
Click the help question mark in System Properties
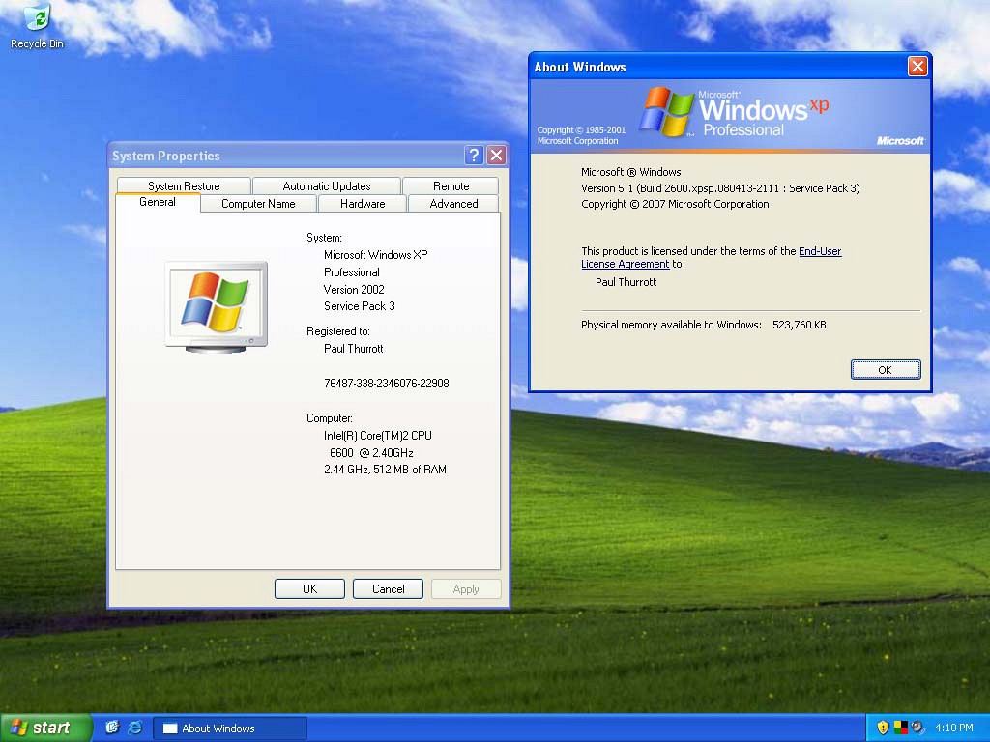pyautogui.click(x=473, y=155)
